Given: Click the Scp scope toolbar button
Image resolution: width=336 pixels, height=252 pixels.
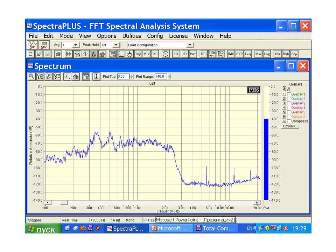Looking at the screenshot, I should point(294,54).
